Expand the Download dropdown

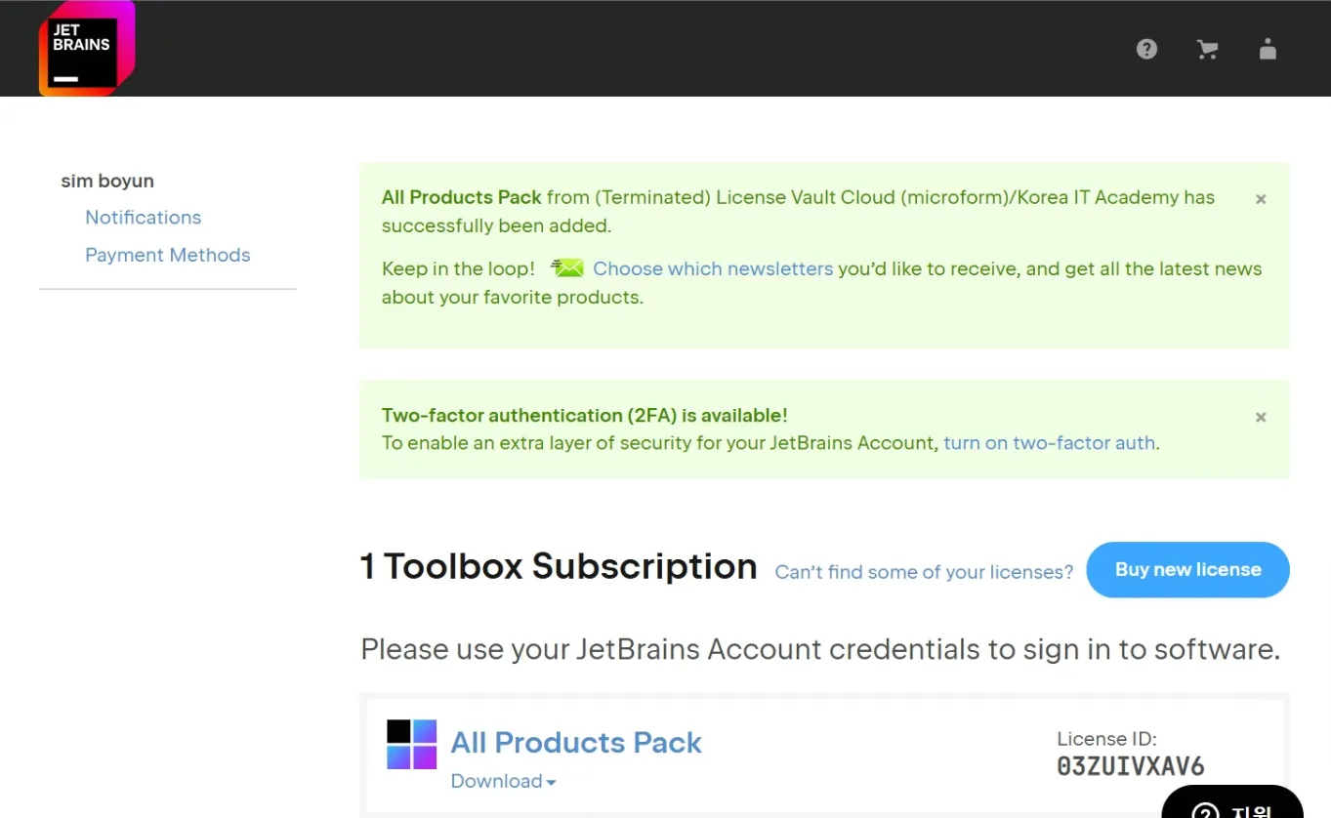pos(503,781)
